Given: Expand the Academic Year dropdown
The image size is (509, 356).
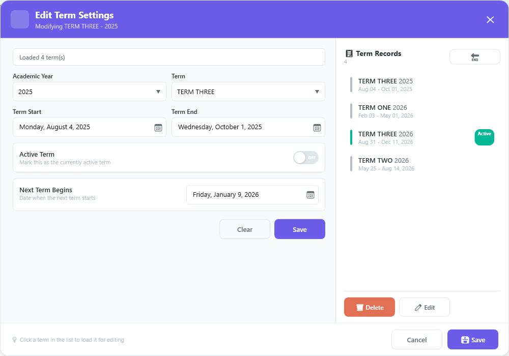Looking at the screenshot, I should [x=90, y=92].
